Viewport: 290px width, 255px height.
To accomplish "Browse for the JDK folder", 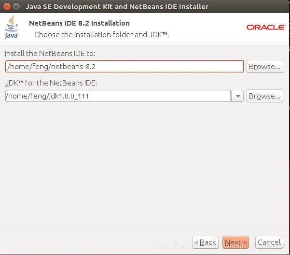I will 264,96.
